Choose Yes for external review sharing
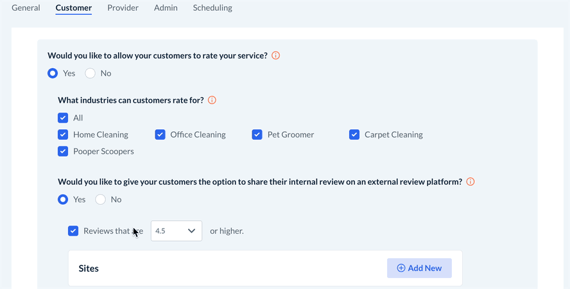Viewport: 570px width, 289px height. pyautogui.click(x=63, y=200)
